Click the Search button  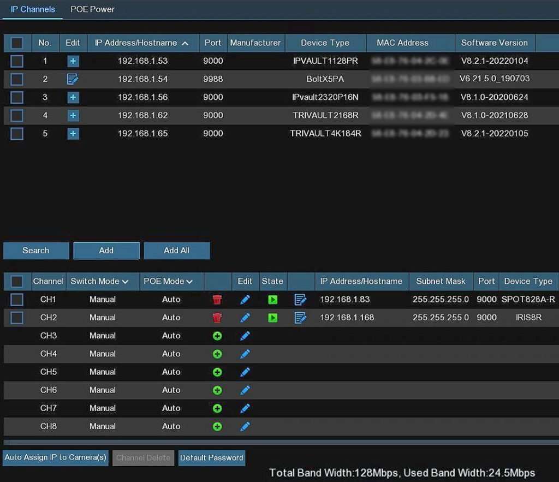click(36, 251)
